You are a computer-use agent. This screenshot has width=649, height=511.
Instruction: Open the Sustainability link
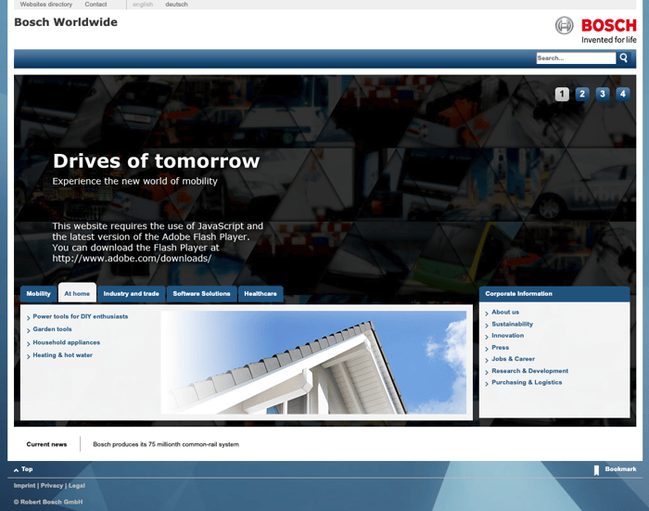[512, 324]
